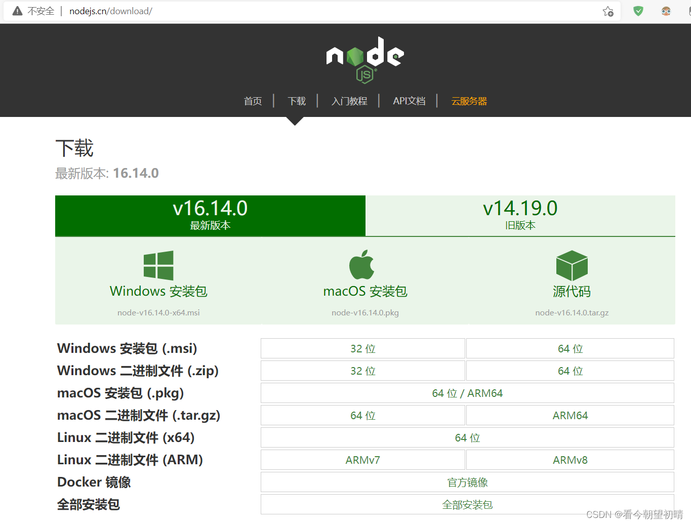The width and height of the screenshot is (691, 524).
Task: Open the 入门教程 navigation item
Action: [x=349, y=101]
